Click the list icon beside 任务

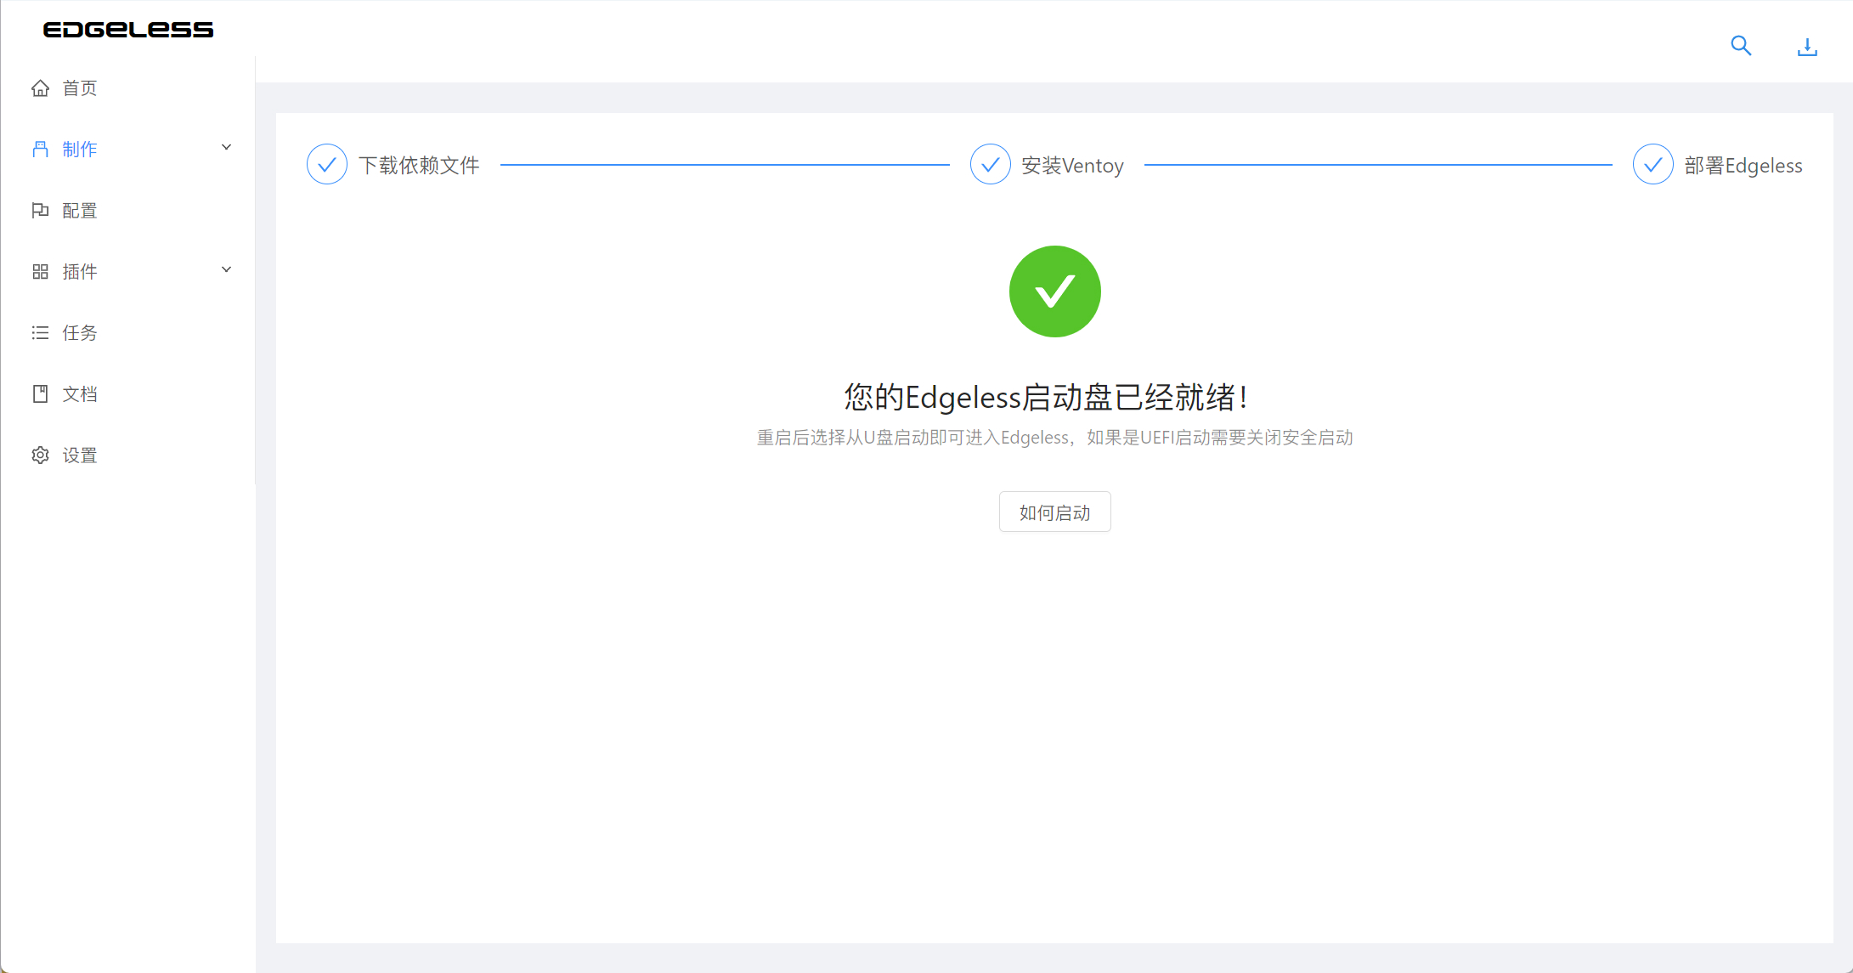[x=40, y=333]
